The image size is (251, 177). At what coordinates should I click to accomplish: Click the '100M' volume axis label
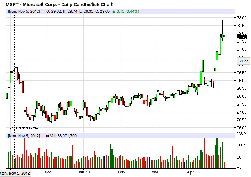[242, 145]
